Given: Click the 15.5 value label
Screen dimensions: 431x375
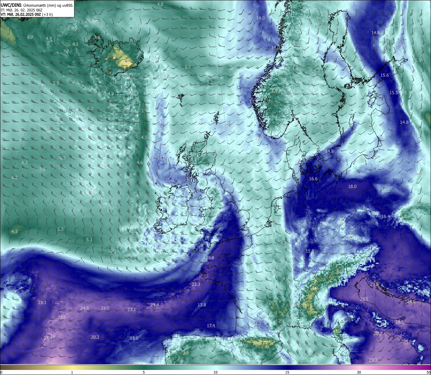Looking at the screenshot, I should click(394, 92).
